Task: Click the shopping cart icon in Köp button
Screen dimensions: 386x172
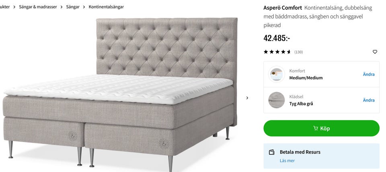Action: coord(315,128)
